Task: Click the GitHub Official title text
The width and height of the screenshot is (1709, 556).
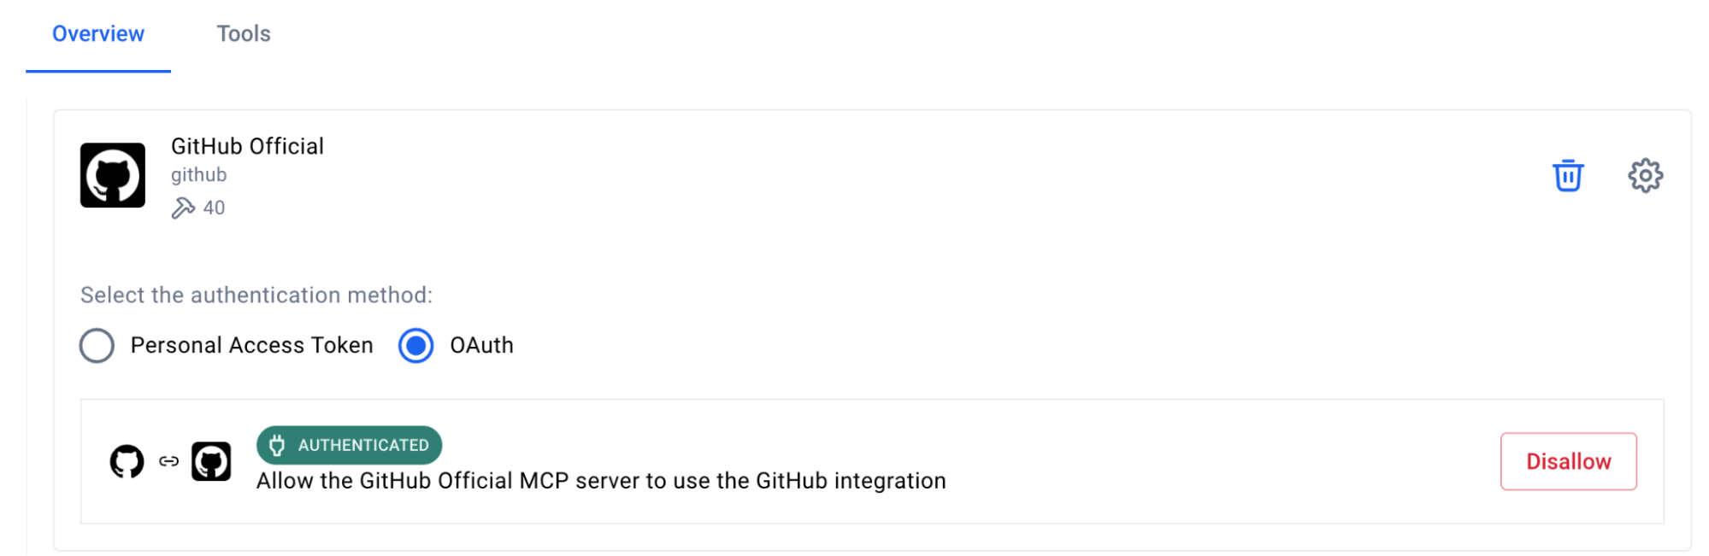Action: 247,146
